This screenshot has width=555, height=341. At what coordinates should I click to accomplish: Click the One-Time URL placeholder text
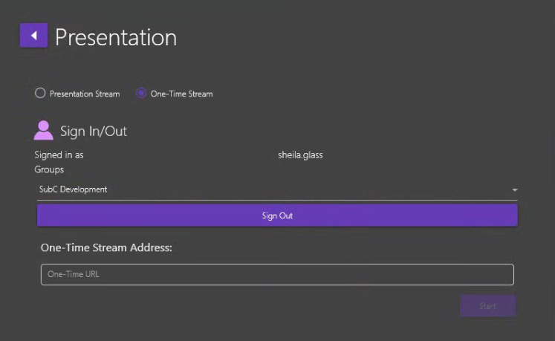tap(73, 274)
